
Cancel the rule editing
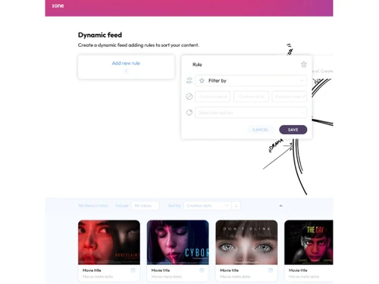[x=260, y=130]
